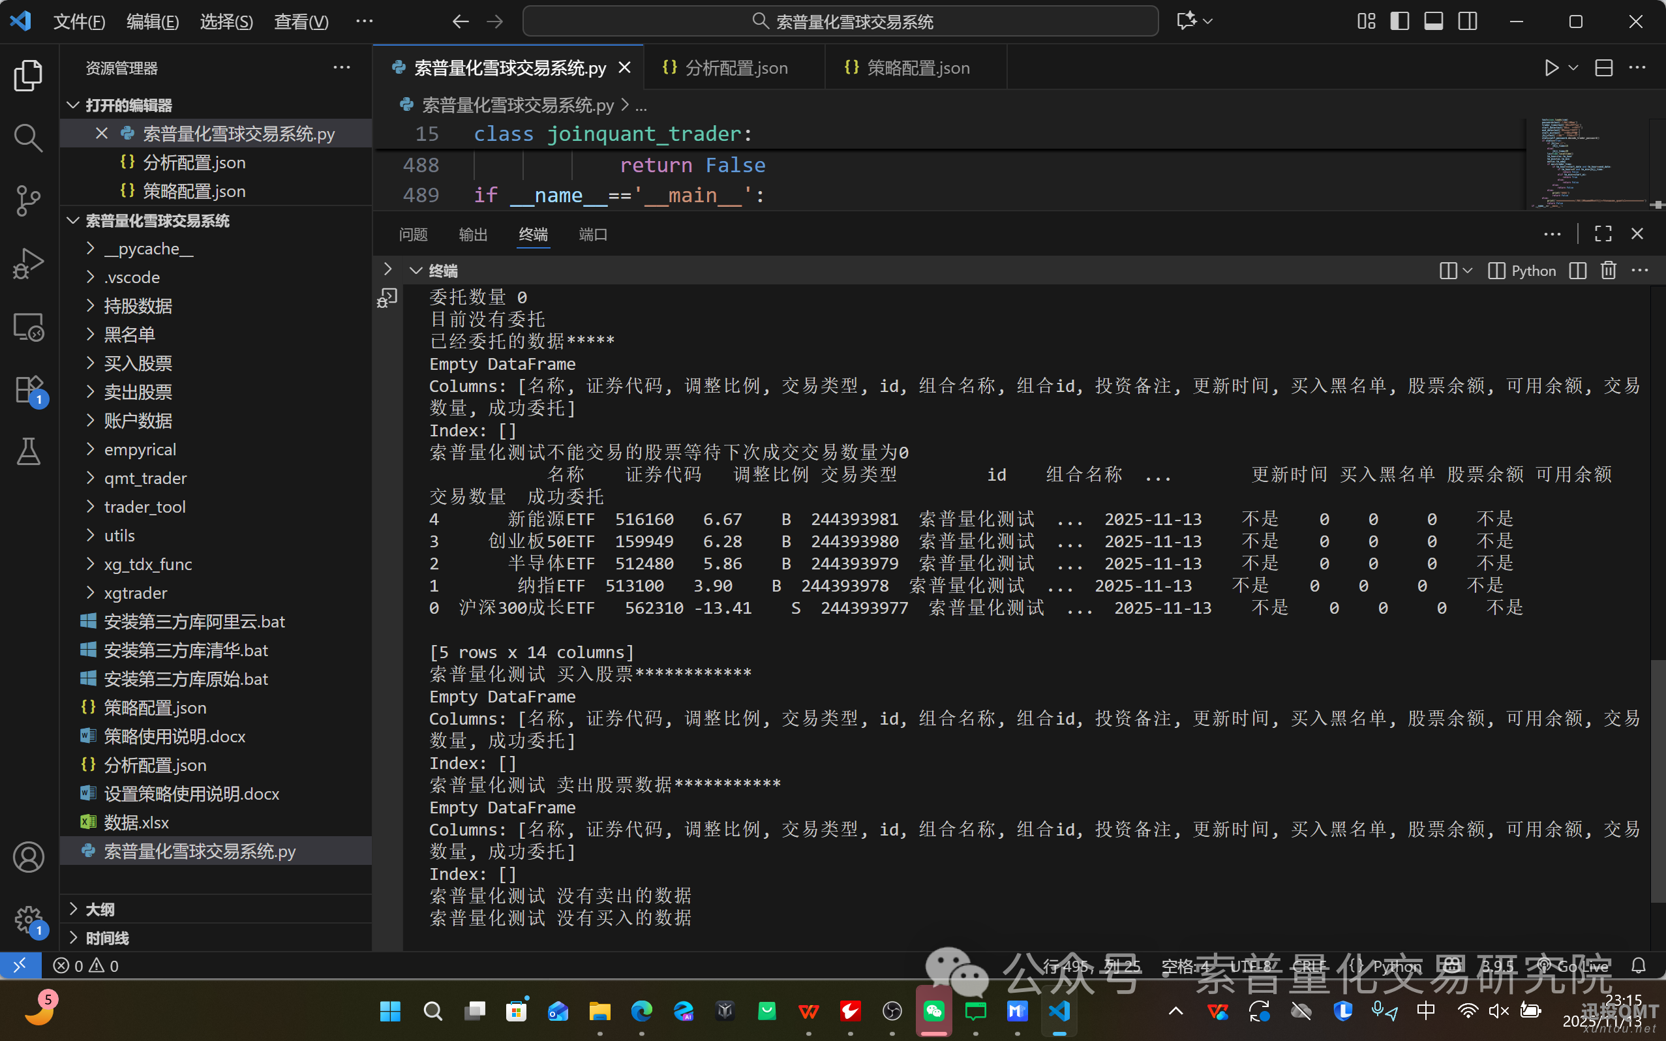Open the Extensions view
1666x1041 pixels.
click(x=28, y=389)
